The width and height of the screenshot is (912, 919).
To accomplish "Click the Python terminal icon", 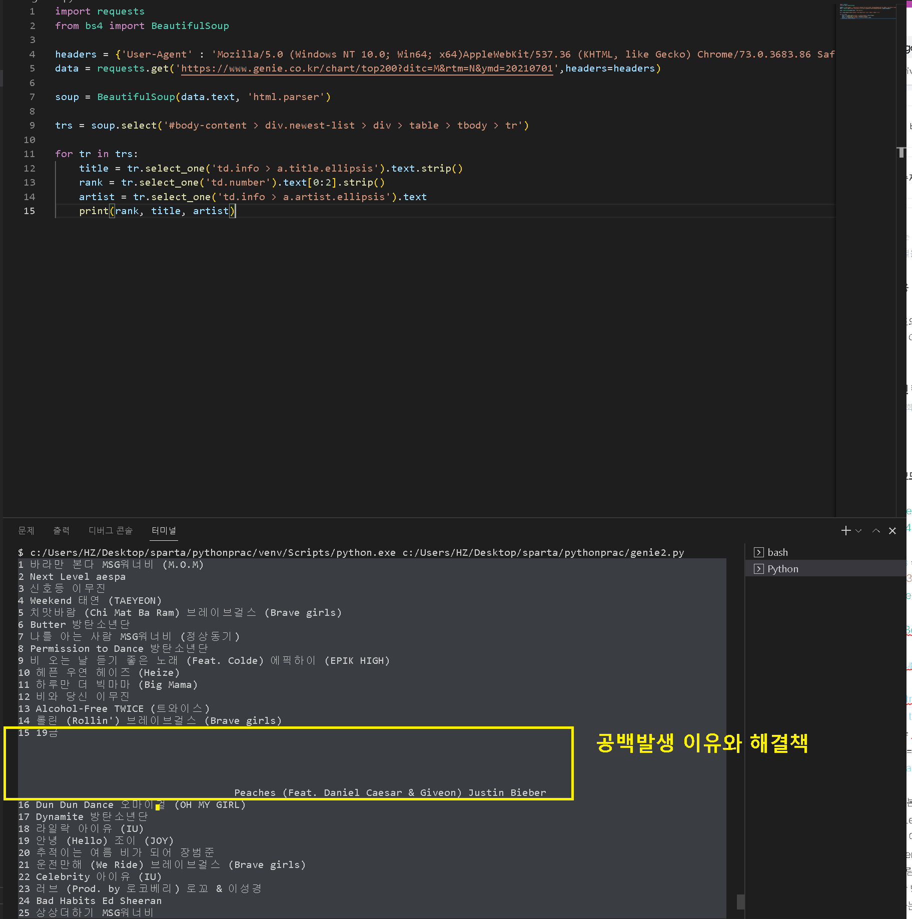I will (x=758, y=569).
